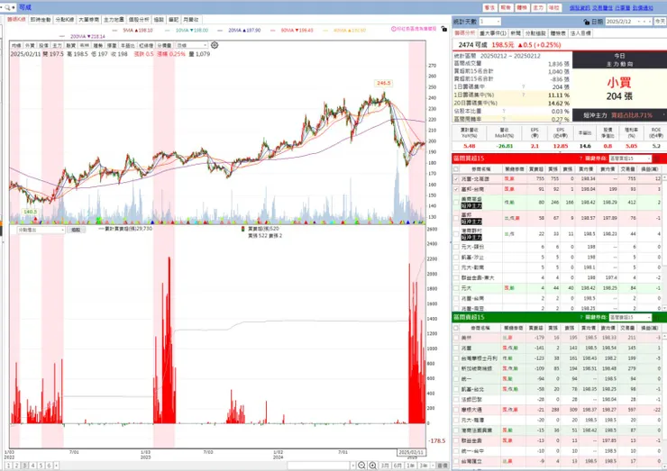This screenshot has width=667, height=471.
Task: Zoom in the chart with the plus magnifier
Action: tap(372, 466)
